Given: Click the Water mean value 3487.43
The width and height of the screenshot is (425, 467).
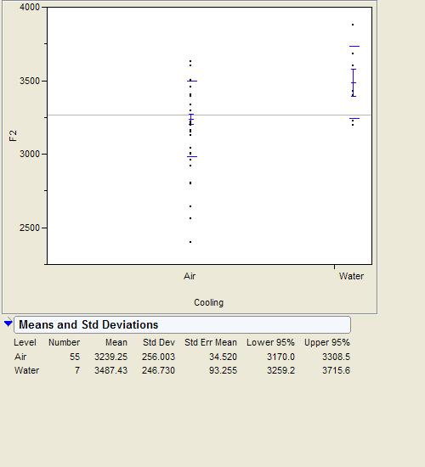Looking at the screenshot, I should 111,370.
